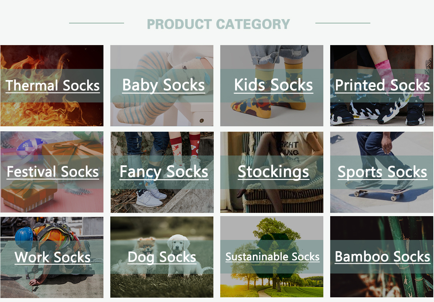Click the Baby Socks link
Viewport: 434px width, 302px height.
[x=163, y=86]
